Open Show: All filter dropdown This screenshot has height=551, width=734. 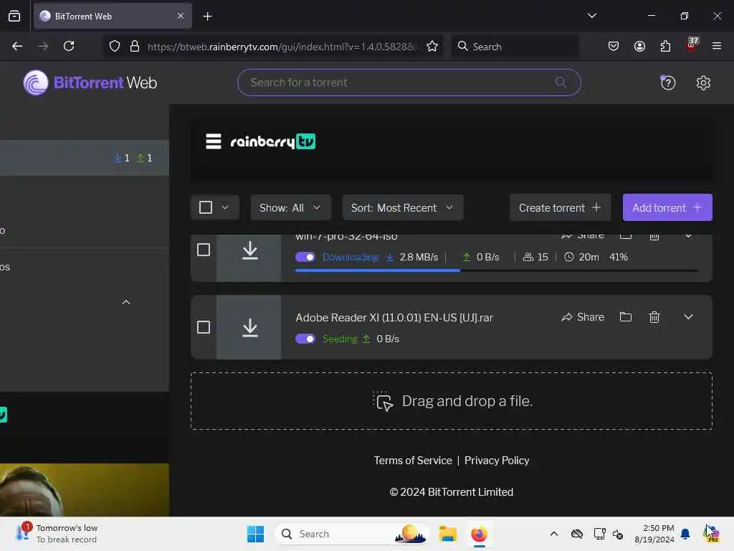point(291,207)
